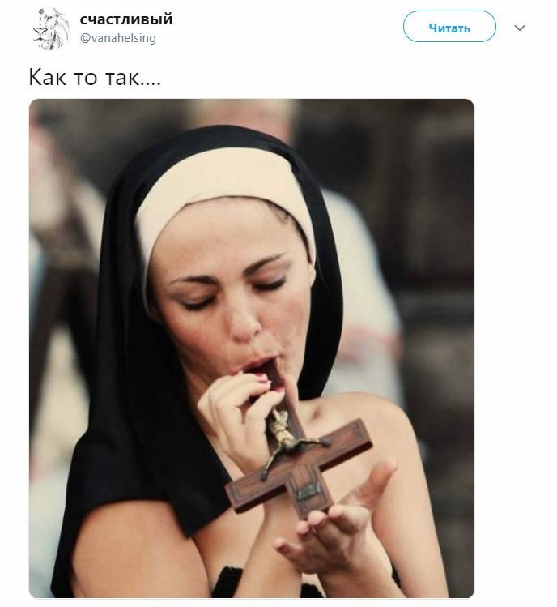Open the attached tweet photo

pyautogui.click(x=252, y=348)
